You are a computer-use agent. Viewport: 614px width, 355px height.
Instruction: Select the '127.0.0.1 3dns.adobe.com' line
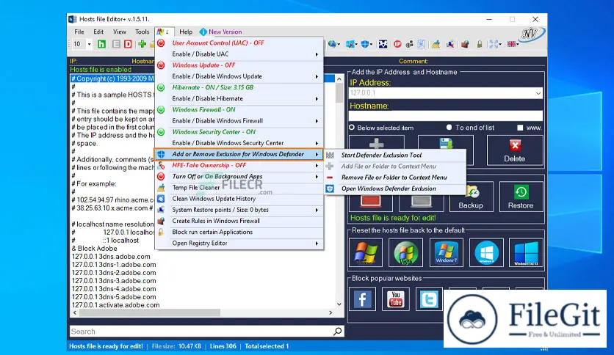(x=111, y=257)
